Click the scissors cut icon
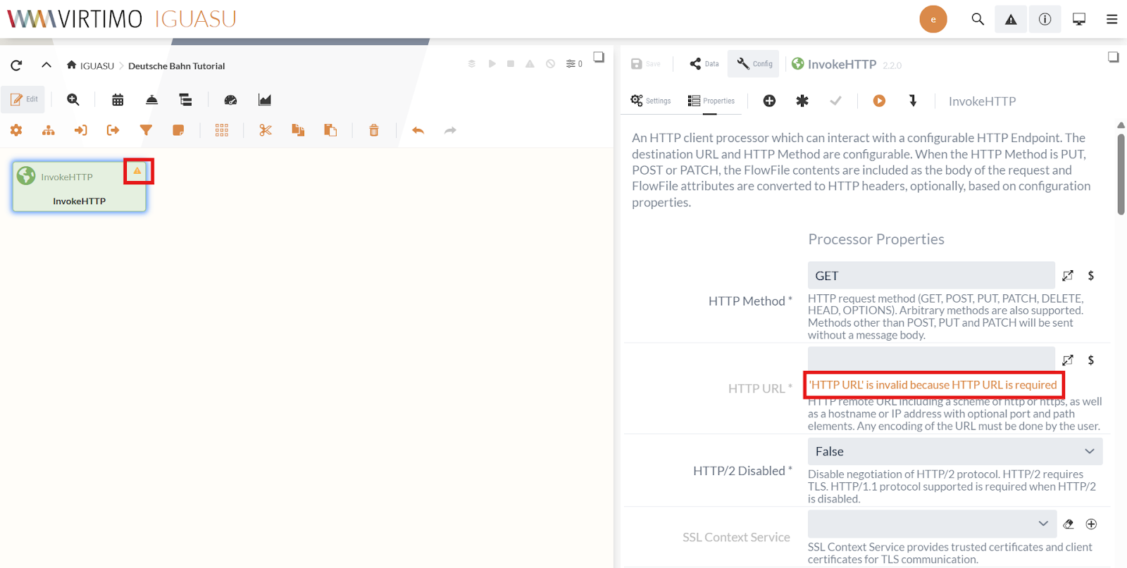This screenshot has width=1127, height=568. point(266,130)
